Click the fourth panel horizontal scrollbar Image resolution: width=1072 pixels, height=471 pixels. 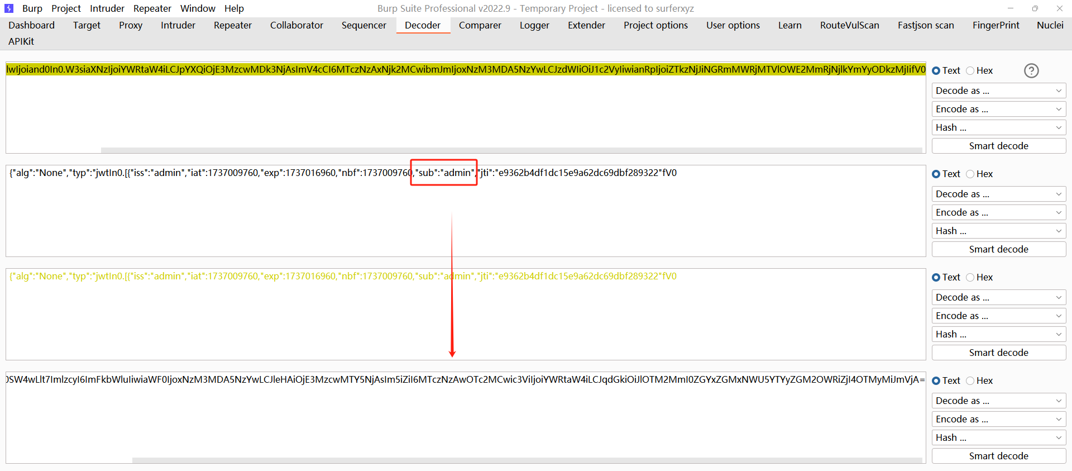click(527, 460)
